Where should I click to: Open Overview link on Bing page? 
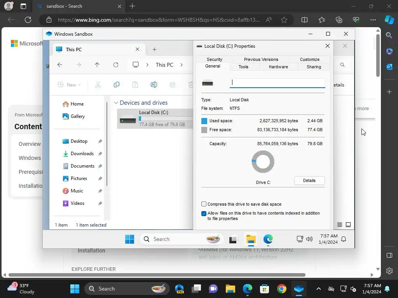click(30, 144)
